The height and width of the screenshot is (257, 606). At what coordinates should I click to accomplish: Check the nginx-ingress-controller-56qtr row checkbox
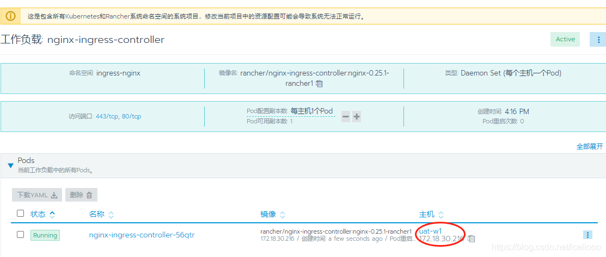21,235
